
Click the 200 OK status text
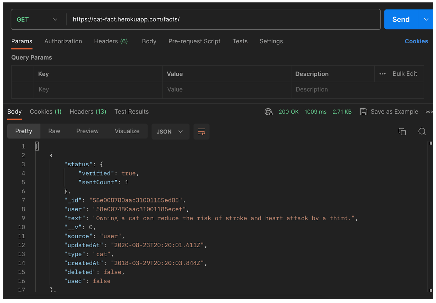[289, 112]
